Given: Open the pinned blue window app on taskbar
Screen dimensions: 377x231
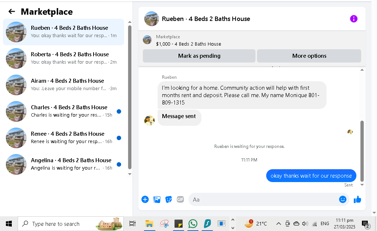Looking at the screenshot, I should coord(221,224).
